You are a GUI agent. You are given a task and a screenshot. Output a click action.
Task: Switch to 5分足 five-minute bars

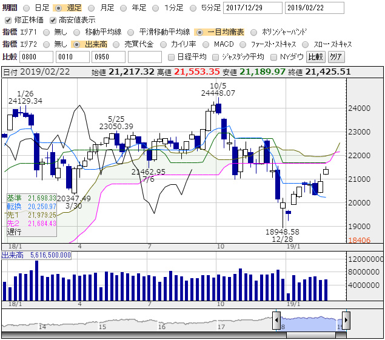193,8
